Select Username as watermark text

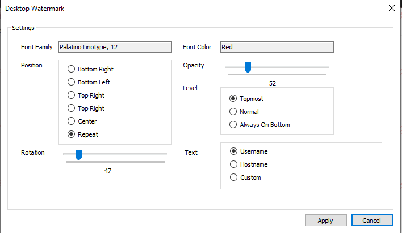pos(233,151)
